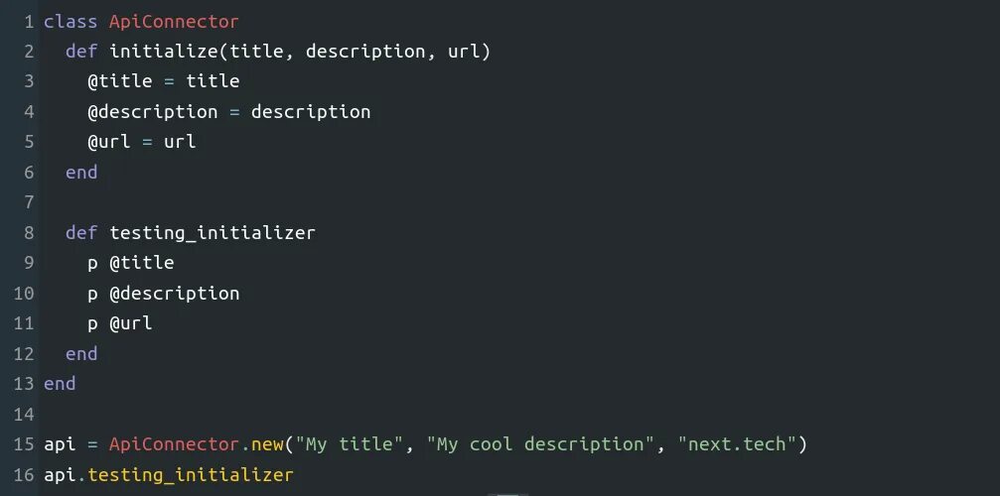Click the "next.tech" string argument
The height and width of the screenshot is (496, 1000).
[x=737, y=444]
